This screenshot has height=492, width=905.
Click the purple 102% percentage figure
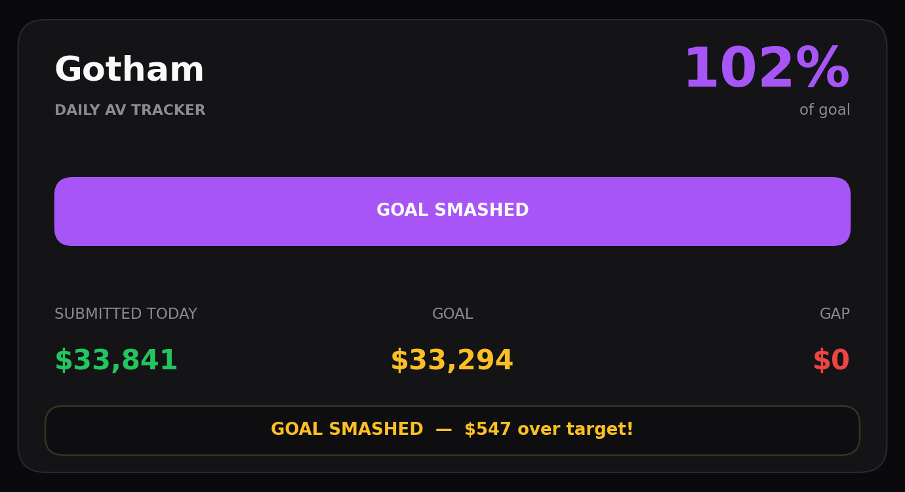pos(767,69)
